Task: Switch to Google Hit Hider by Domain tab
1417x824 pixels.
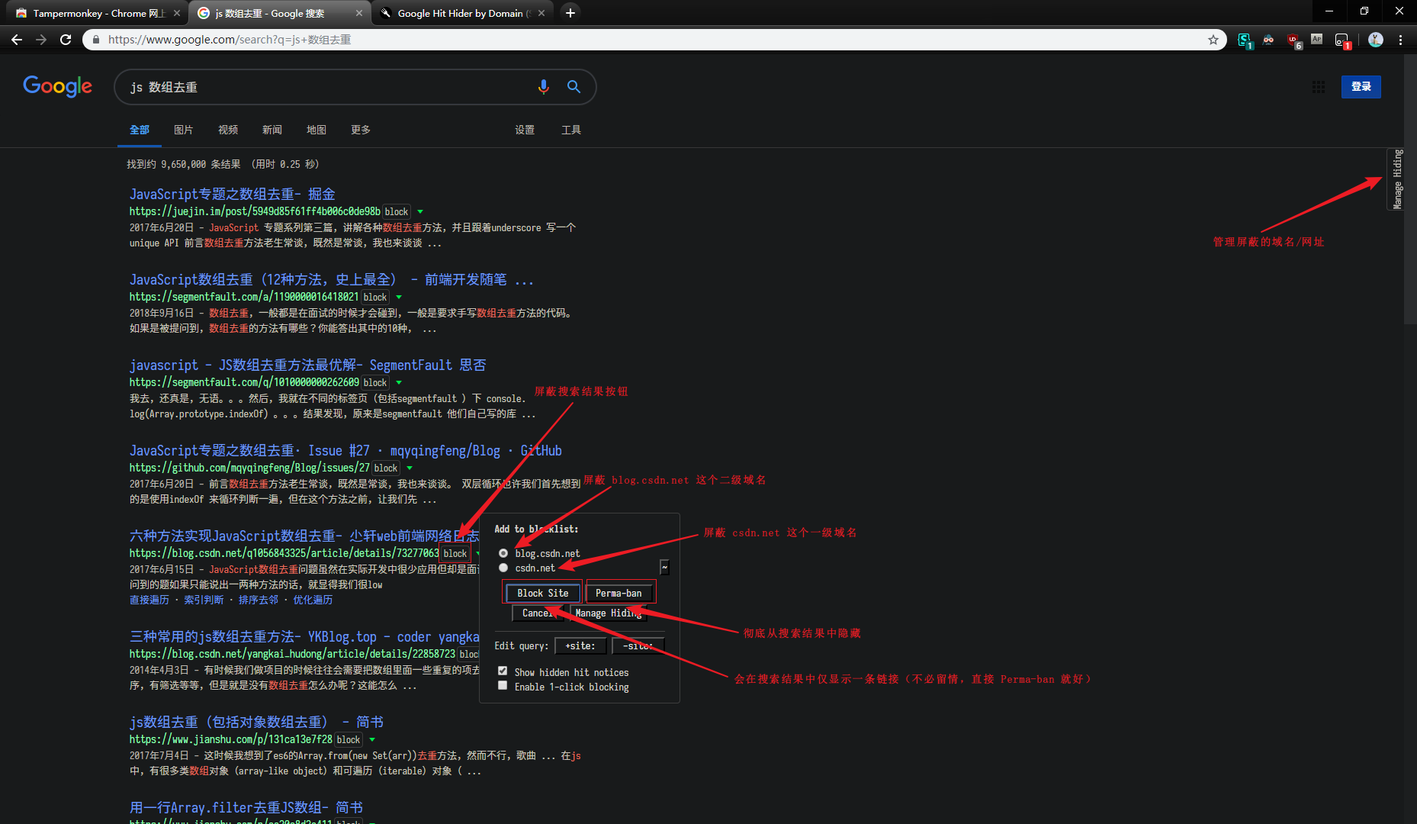Action: (462, 13)
